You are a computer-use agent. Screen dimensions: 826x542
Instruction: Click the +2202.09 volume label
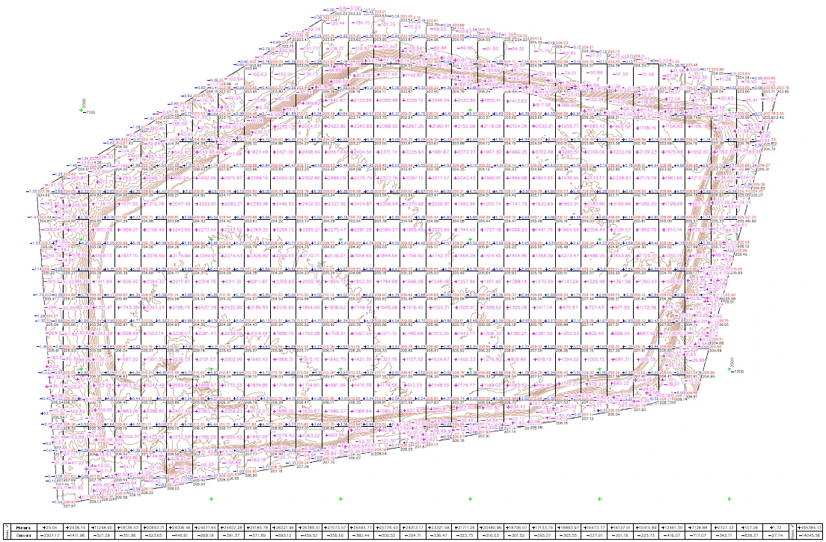pos(621,152)
